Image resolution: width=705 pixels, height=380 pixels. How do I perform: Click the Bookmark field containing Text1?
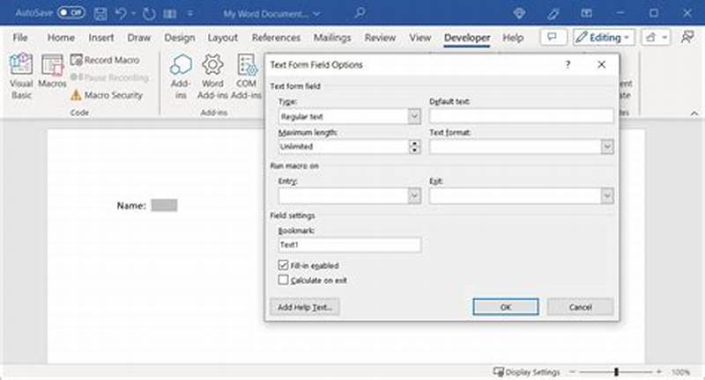pos(349,245)
